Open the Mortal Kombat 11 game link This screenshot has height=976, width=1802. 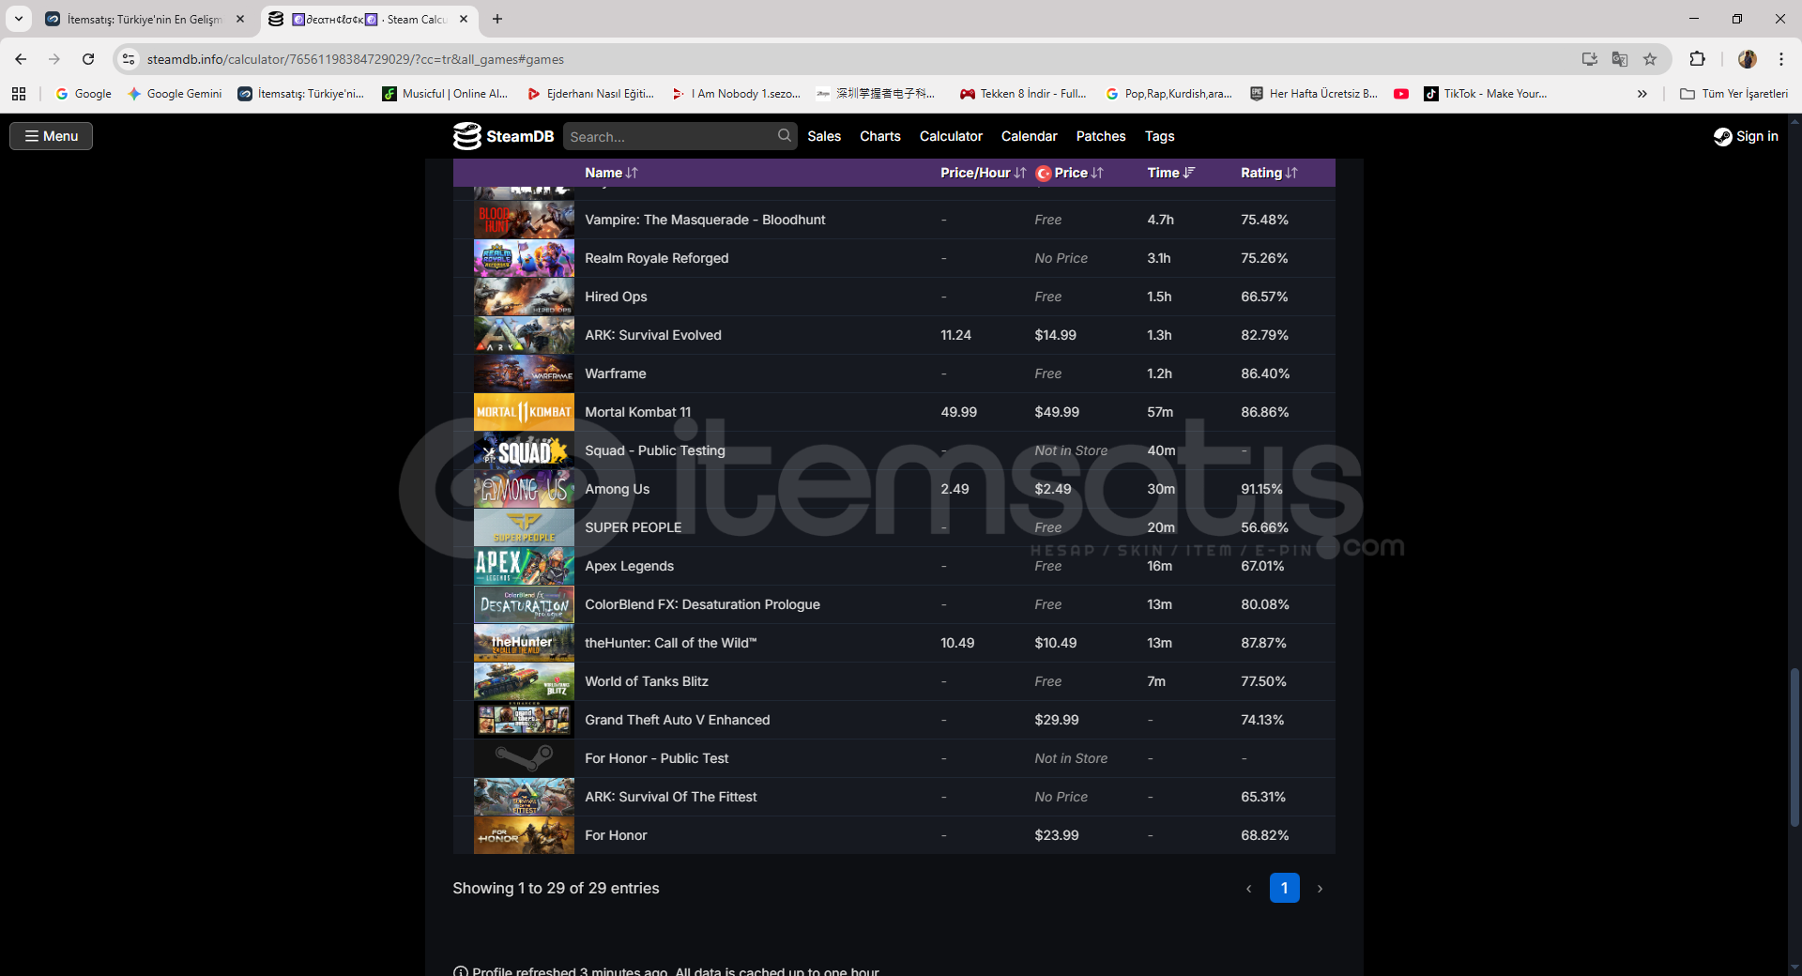[x=637, y=412]
